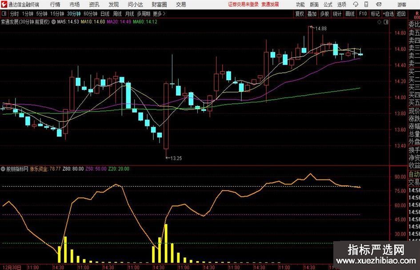
Task: Open F10 company info
Action: coord(363,14)
